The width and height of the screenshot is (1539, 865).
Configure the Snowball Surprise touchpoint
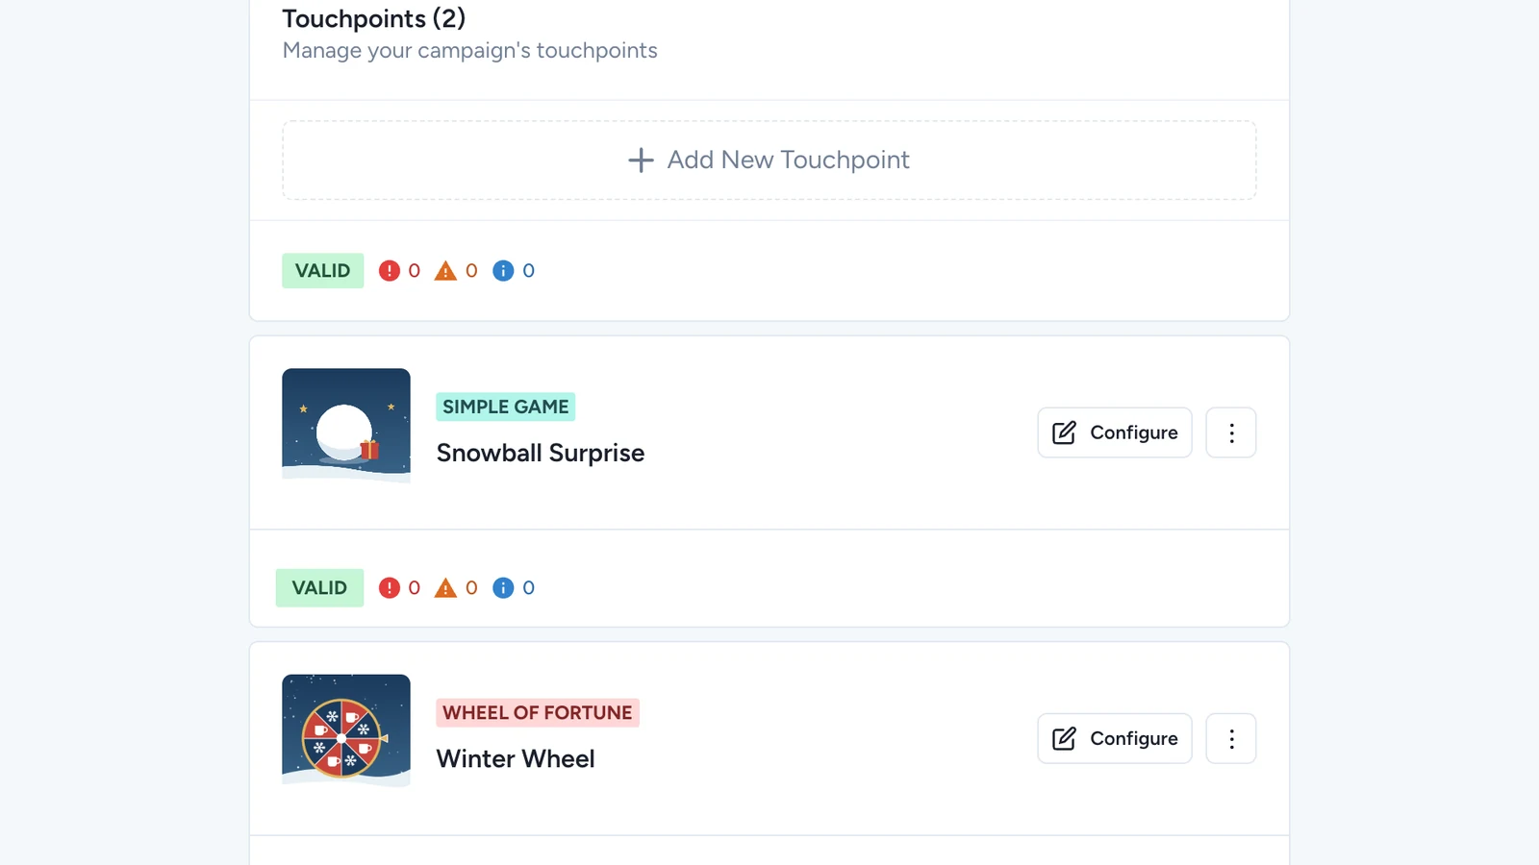(1114, 432)
